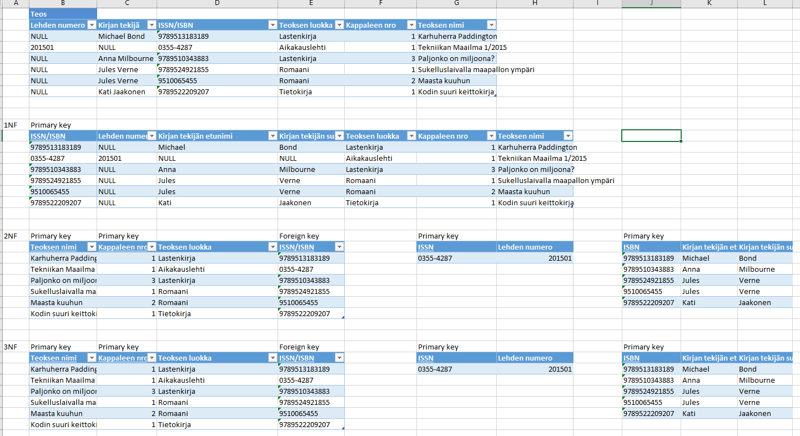Image resolution: width=800 pixels, height=436 pixels.
Task: Expand Teoksen luokka filter in 2NF table
Action: (x=272, y=247)
